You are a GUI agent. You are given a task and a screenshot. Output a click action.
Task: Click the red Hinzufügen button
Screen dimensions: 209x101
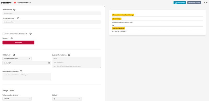[x=18, y=42]
